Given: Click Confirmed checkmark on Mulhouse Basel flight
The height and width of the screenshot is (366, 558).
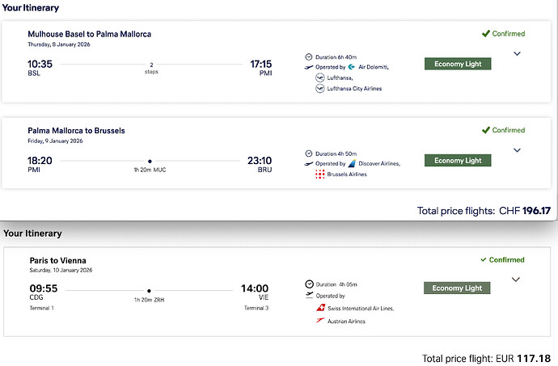Looking at the screenshot, I should click(x=485, y=34).
